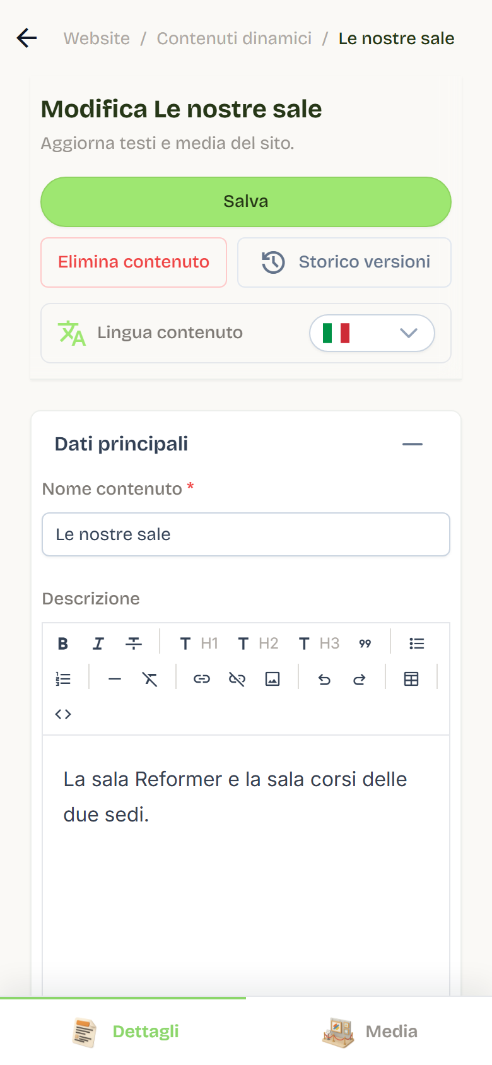Viewport: 492px width, 1065px height.
Task: Open the Contenuti dinamici breadcrumb
Action: [234, 38]
